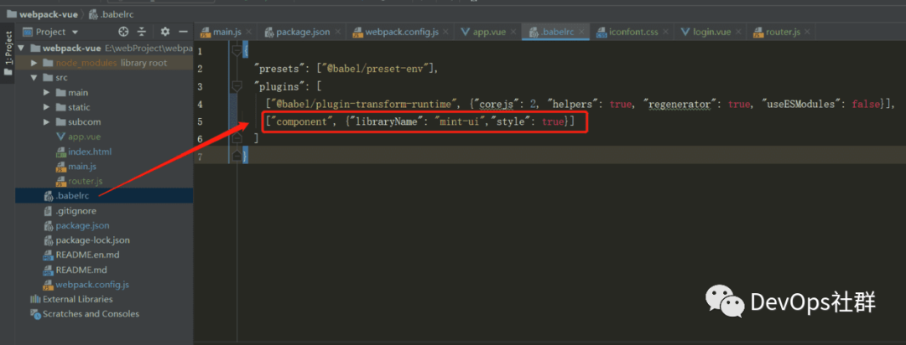Image resolution: width=906 pixels, height=345 pixels.
Task: Click fold end marker on line 6
Action: pyautogui.click(x=237, y=139)
